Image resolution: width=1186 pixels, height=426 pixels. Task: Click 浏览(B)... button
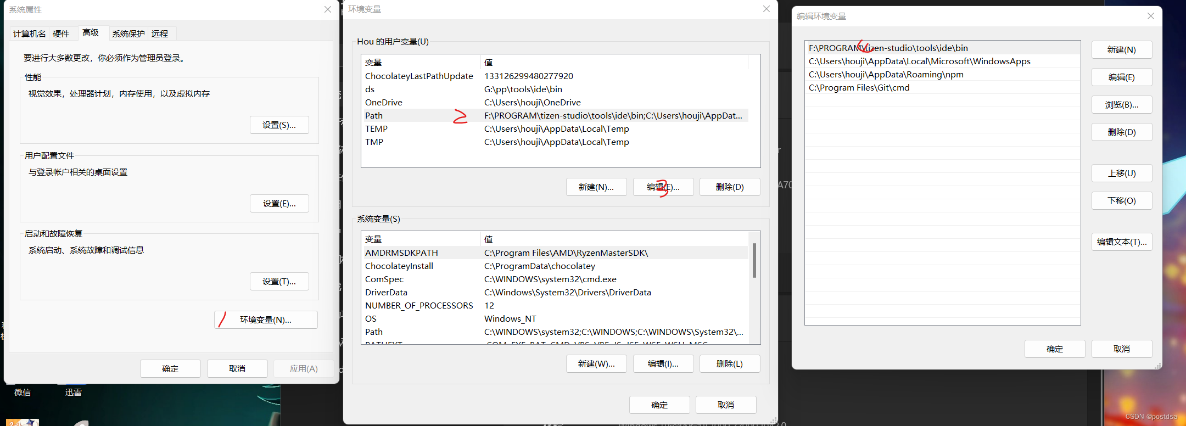point(1122,105)
